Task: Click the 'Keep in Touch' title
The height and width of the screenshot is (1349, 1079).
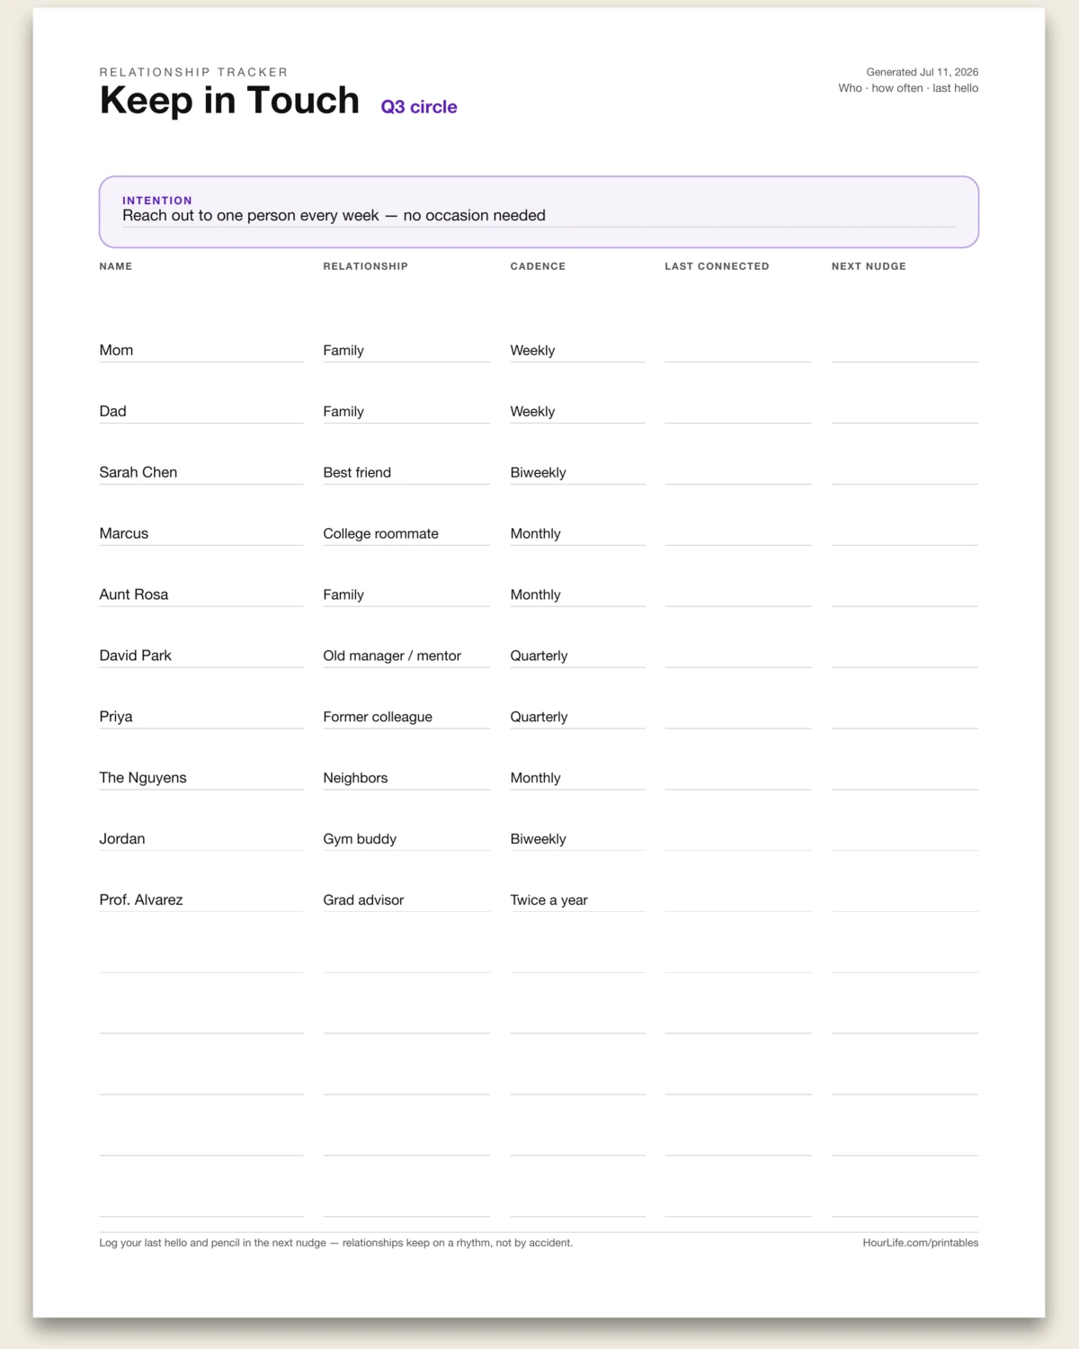Action: pos(229,100)
